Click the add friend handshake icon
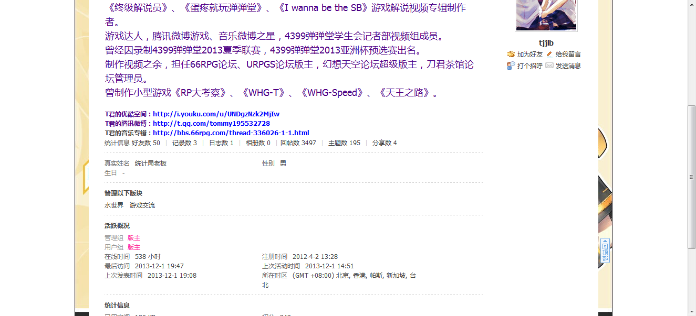 point(511,54)
